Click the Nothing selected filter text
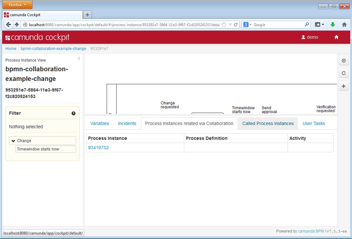Image resolution: width=352 pixels, height=239 pixels. tap(26, 126)
